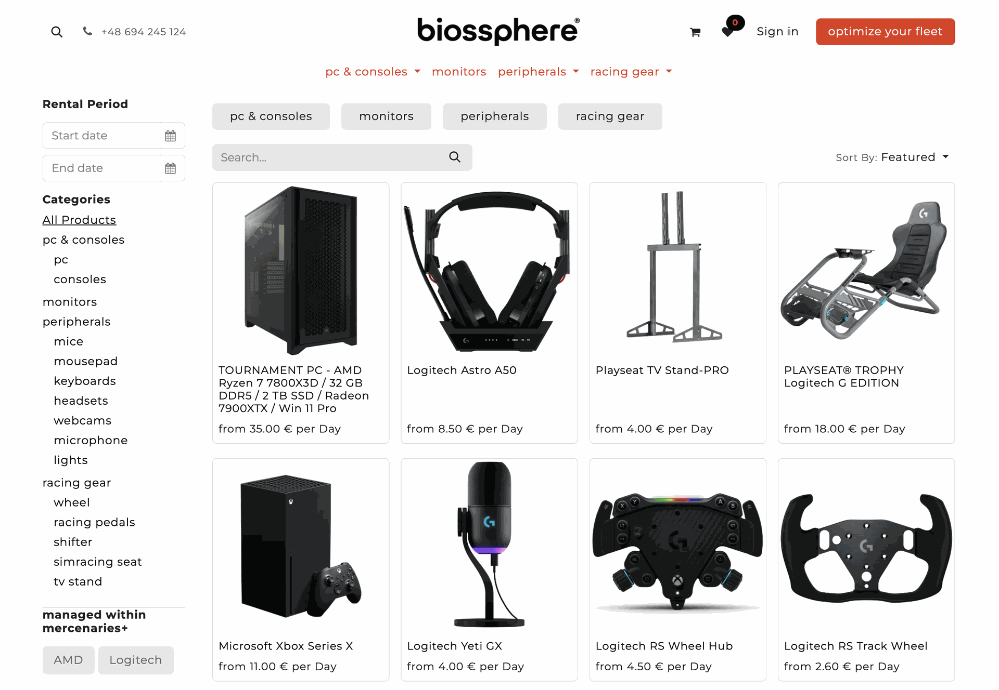Image resolution: width=999 pixels, height=690 pixels.
Task: Open the End date calendar icon
Action: pyautogui.click(x=171, y=168)
